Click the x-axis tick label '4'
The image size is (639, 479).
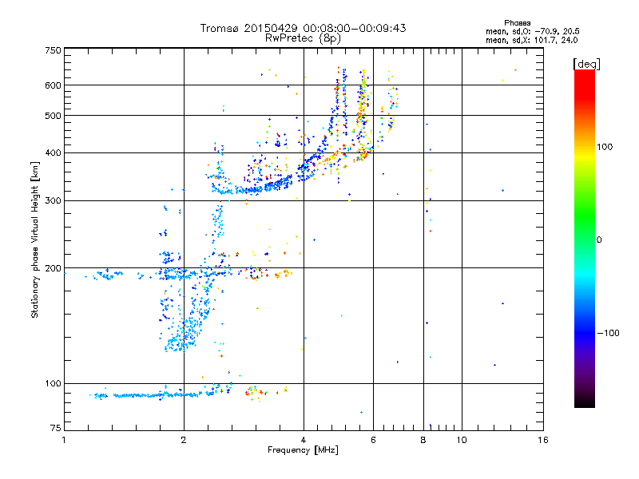point(304,440)
